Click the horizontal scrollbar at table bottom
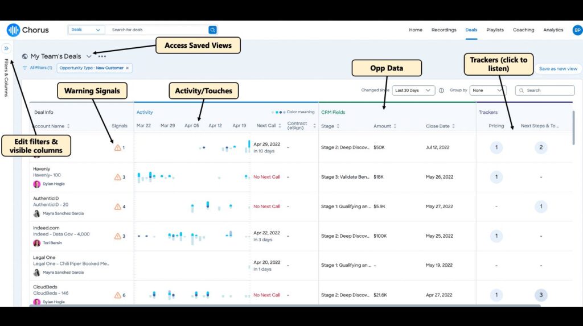This screenshot has height=326, width=583. (285, 306)
